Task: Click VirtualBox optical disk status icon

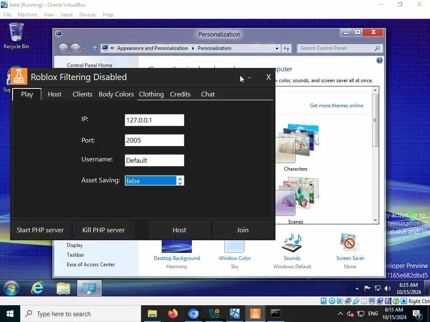Action: click(332, 301)
